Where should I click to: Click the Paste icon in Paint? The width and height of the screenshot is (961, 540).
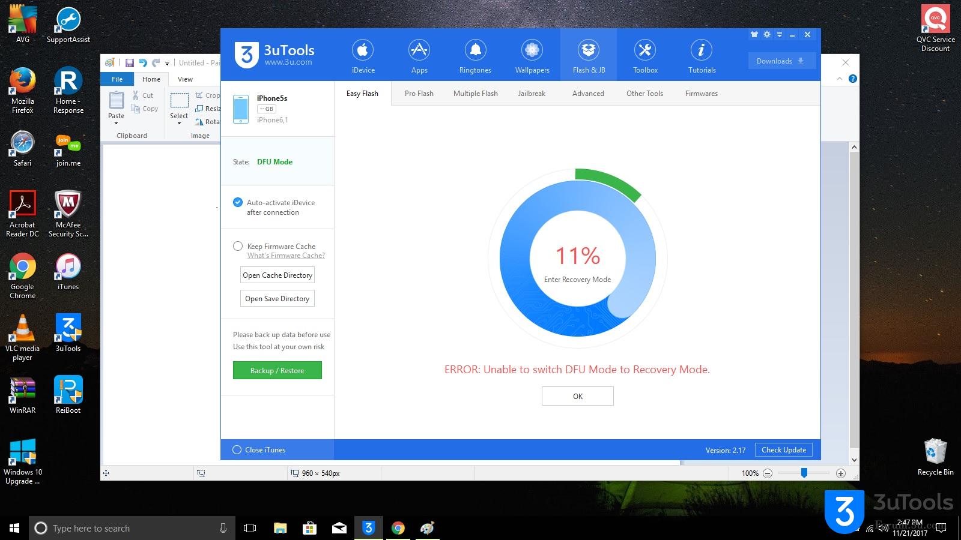[x=117, y=100]
